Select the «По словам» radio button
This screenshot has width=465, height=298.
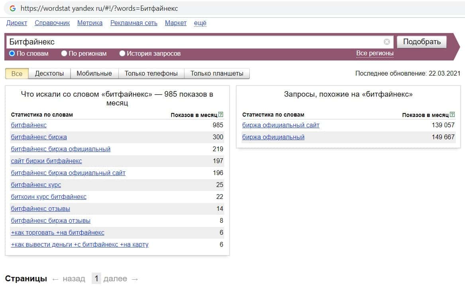pos(12,53)
